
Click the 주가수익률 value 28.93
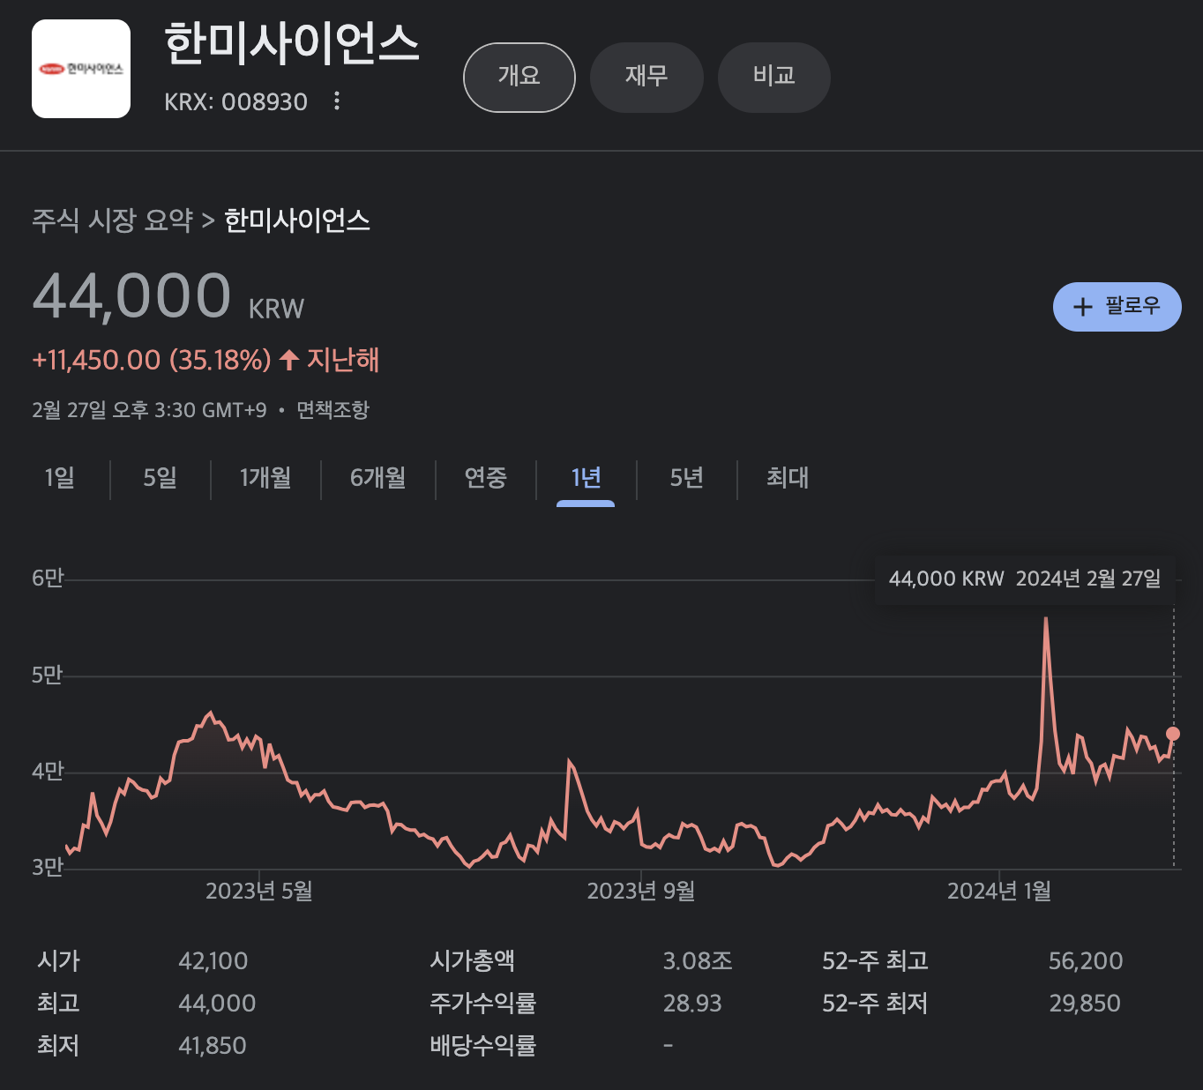[692, 1004]
